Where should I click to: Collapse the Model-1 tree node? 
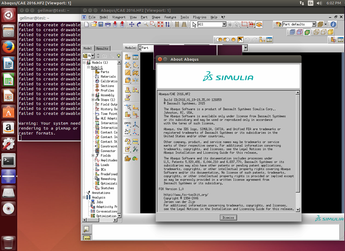point(88,67)
